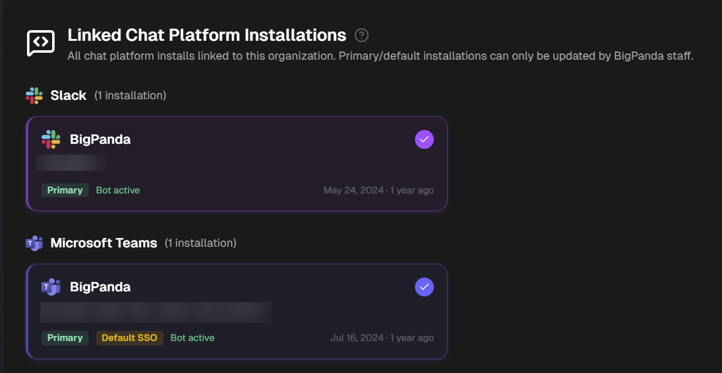Collapse the Linked Chat Platform Installations panel
Viewport: 722px width, 373px height.
207,35
